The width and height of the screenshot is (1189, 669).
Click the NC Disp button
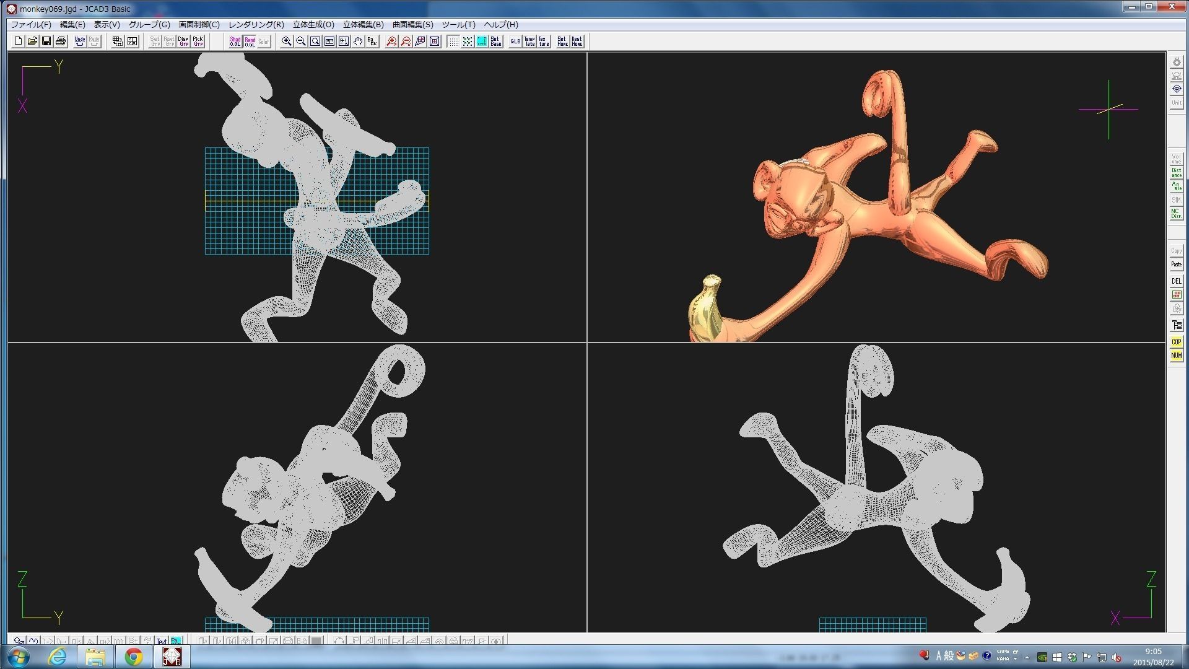pyautogui.click(x=1176, y=214)
